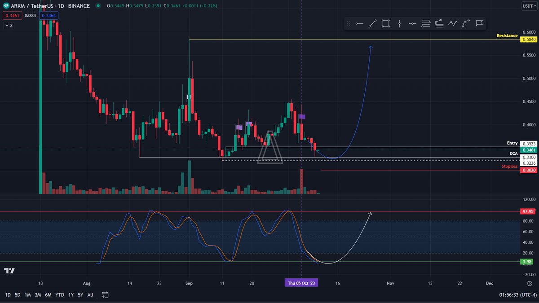Click the Aug label on time axis
Viewport: 539px width, 303px height.
87,283
